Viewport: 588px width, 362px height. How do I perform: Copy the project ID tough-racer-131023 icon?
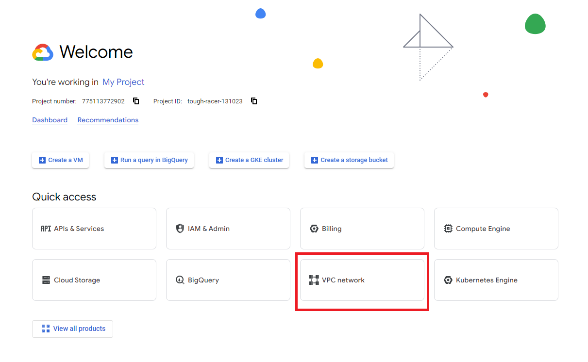pyautogui.click(x=254, y=101)
